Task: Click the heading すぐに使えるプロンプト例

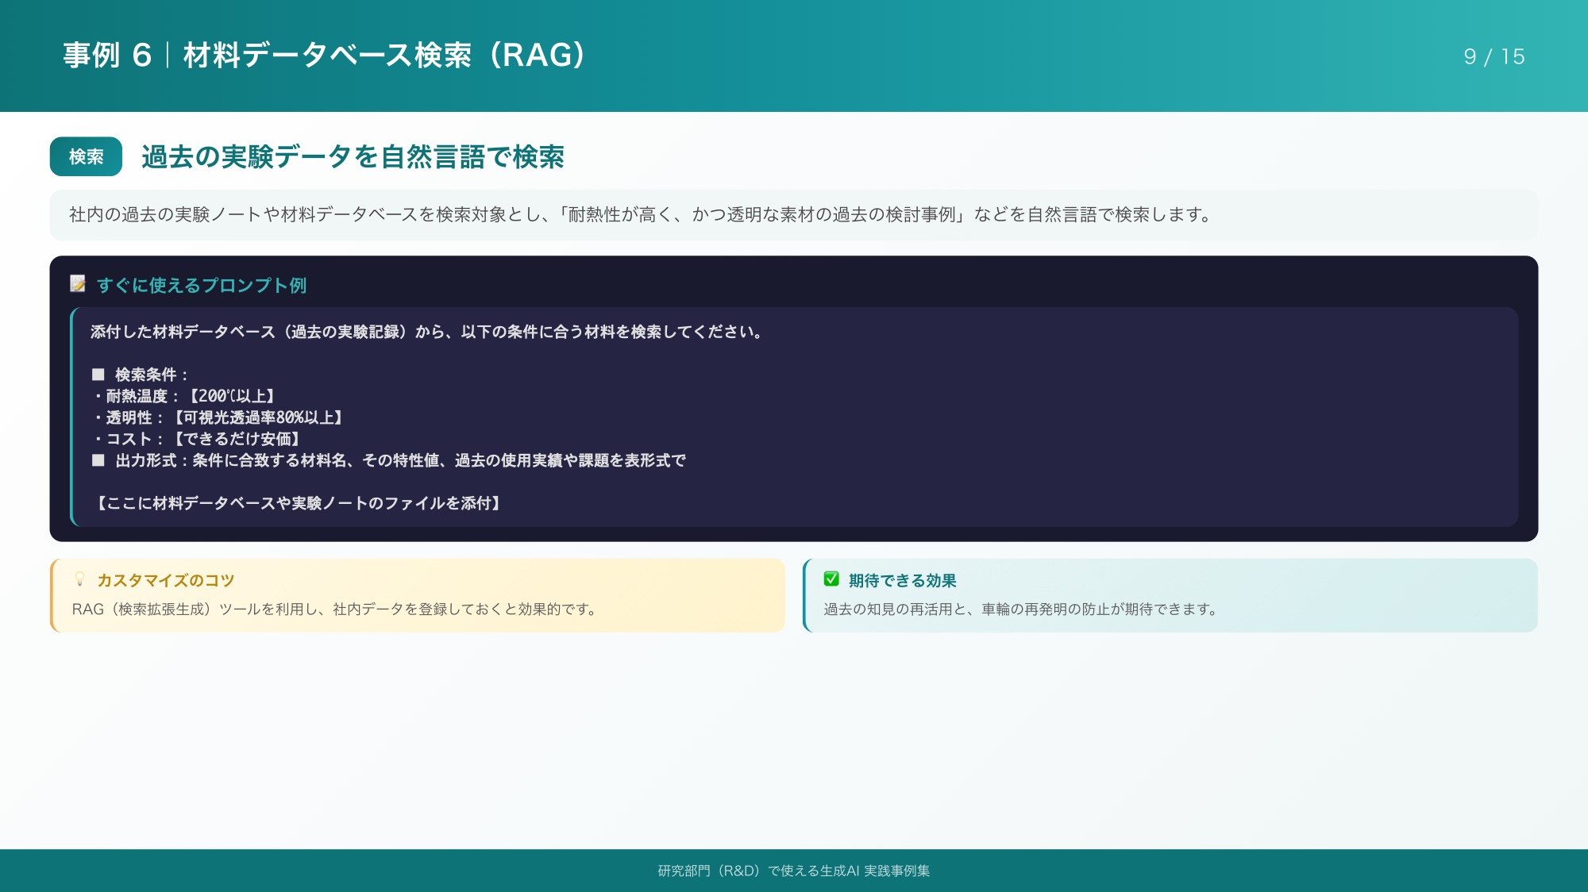Action: click(202, 285)
